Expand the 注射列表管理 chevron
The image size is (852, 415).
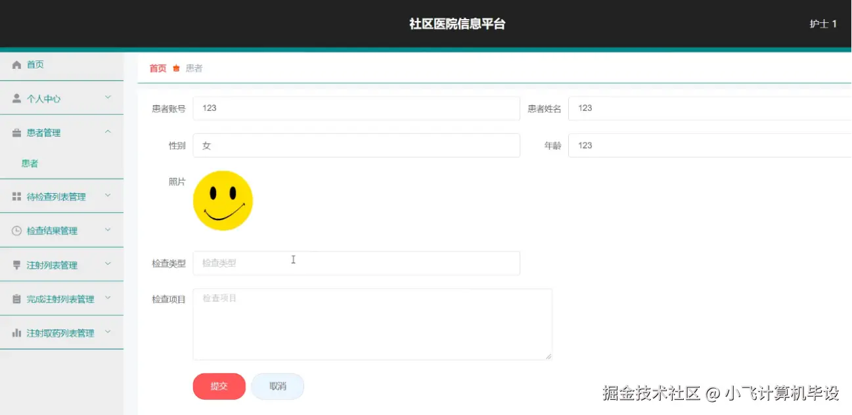pyautogui.click(x=108, y=265)
